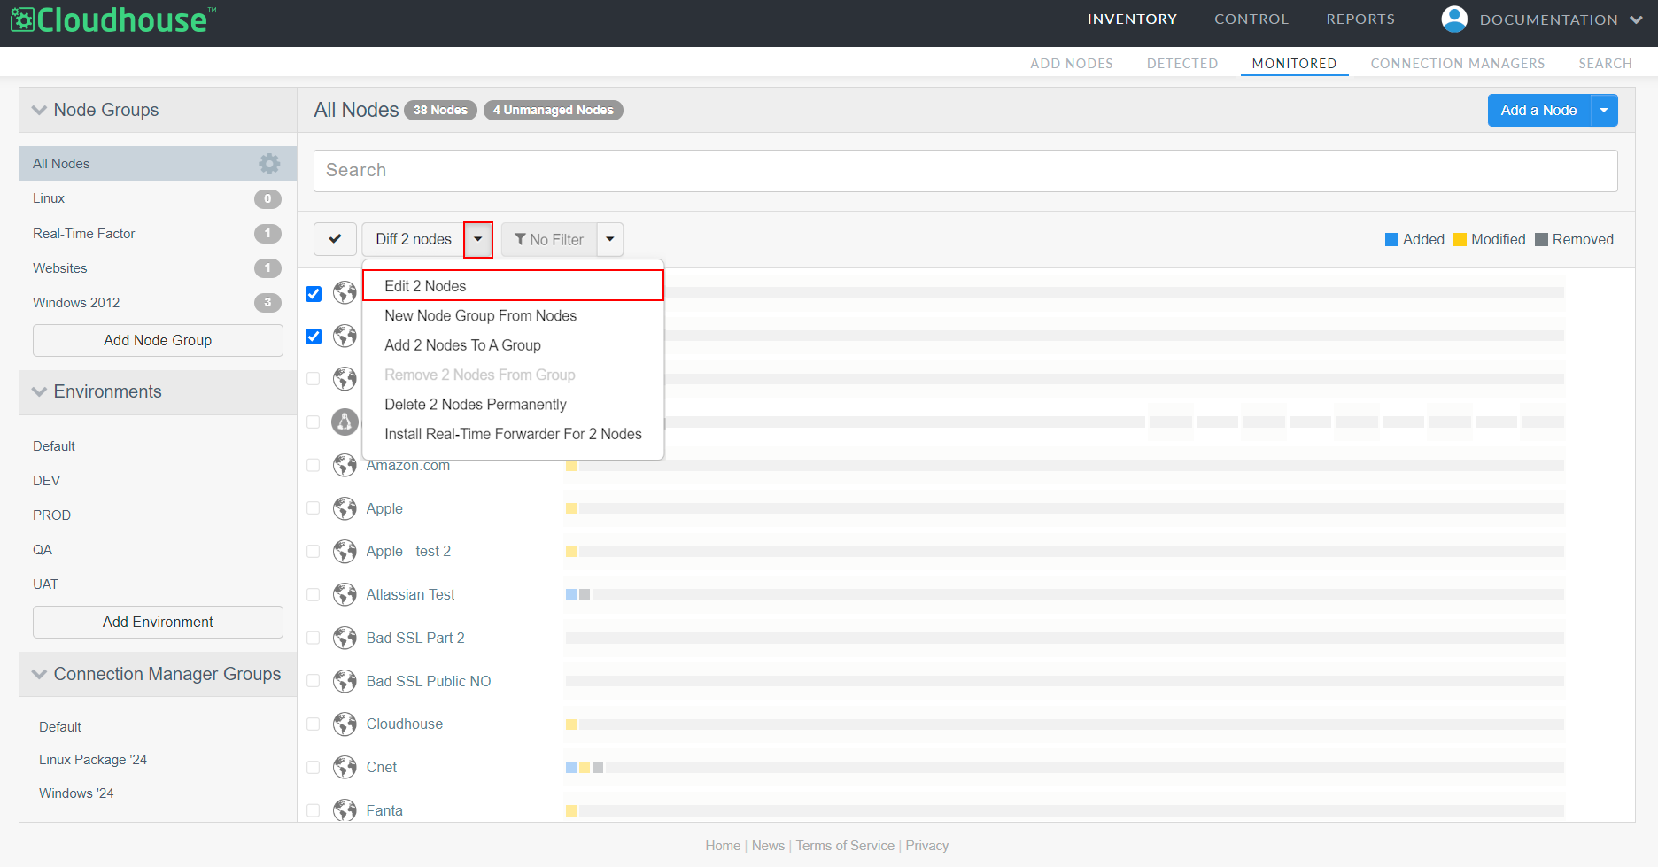Click globe icon for Apple - test 2

click(x=345, y=551)
